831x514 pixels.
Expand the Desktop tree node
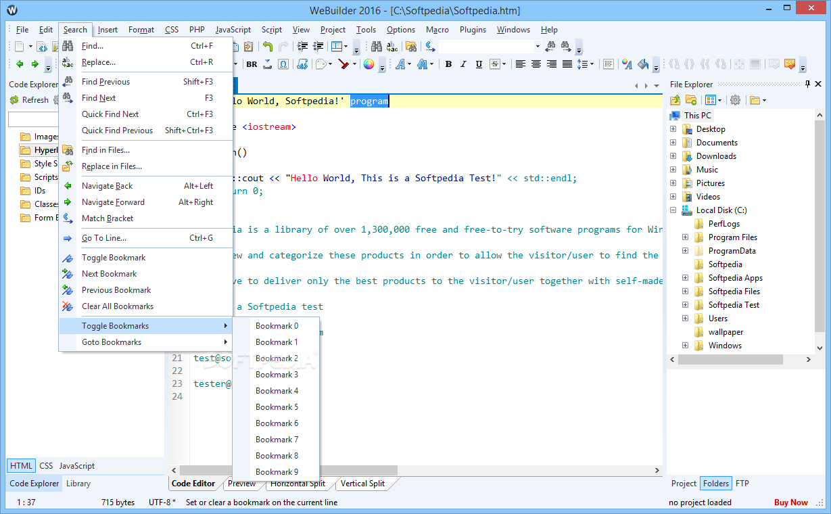click(673, 129)
